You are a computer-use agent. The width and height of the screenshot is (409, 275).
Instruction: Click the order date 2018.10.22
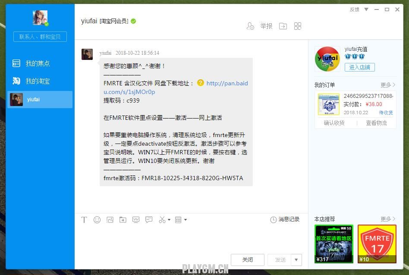[x=356, y=112]
